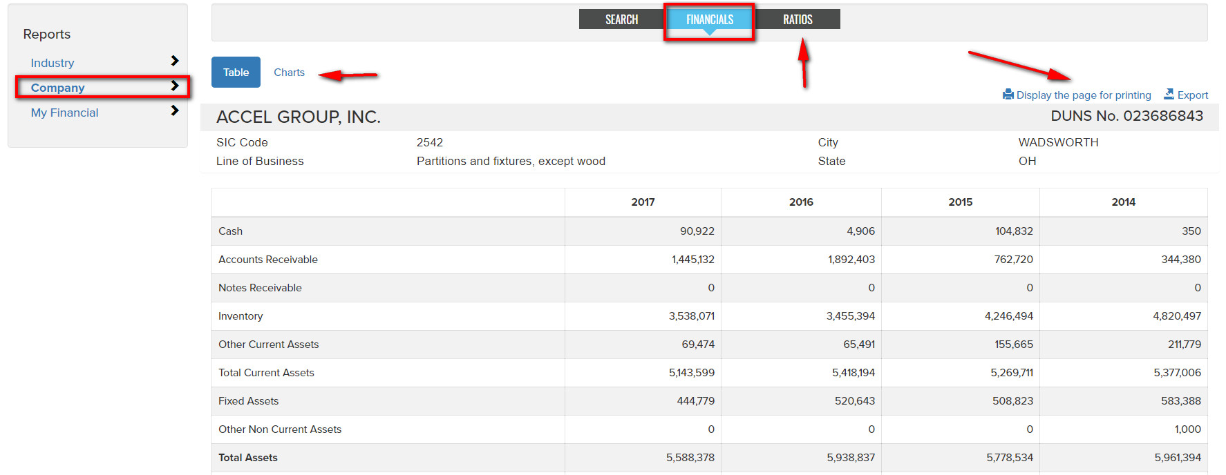Click the ACCEL GROUP, INC. company name
Viewport: 1226px width, 475px height.
tap(299, 117)
